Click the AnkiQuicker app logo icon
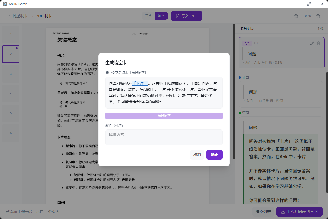 (x=5, y=4)
